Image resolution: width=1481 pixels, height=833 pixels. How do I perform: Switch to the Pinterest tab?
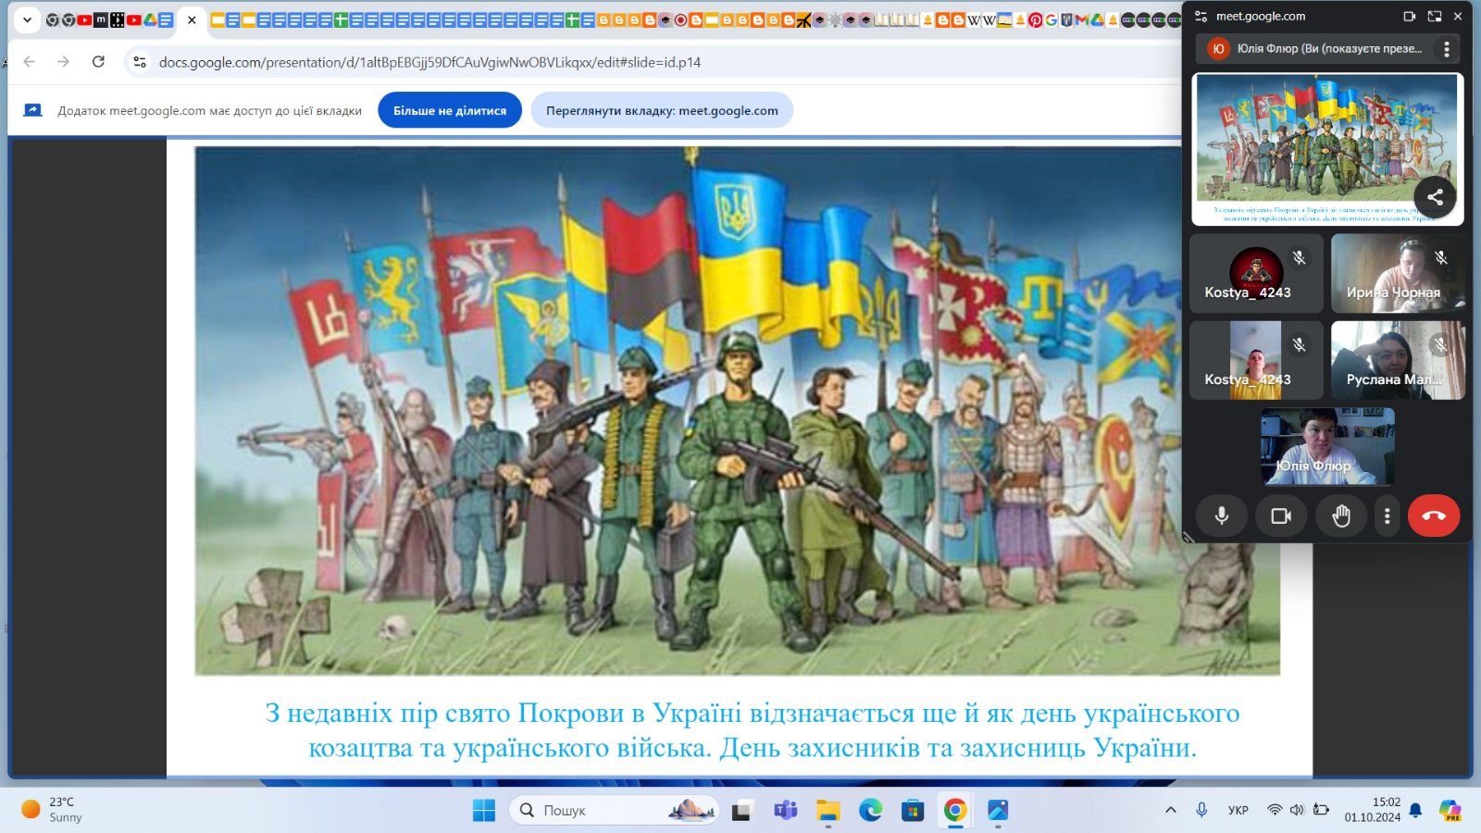(1035, 19)
